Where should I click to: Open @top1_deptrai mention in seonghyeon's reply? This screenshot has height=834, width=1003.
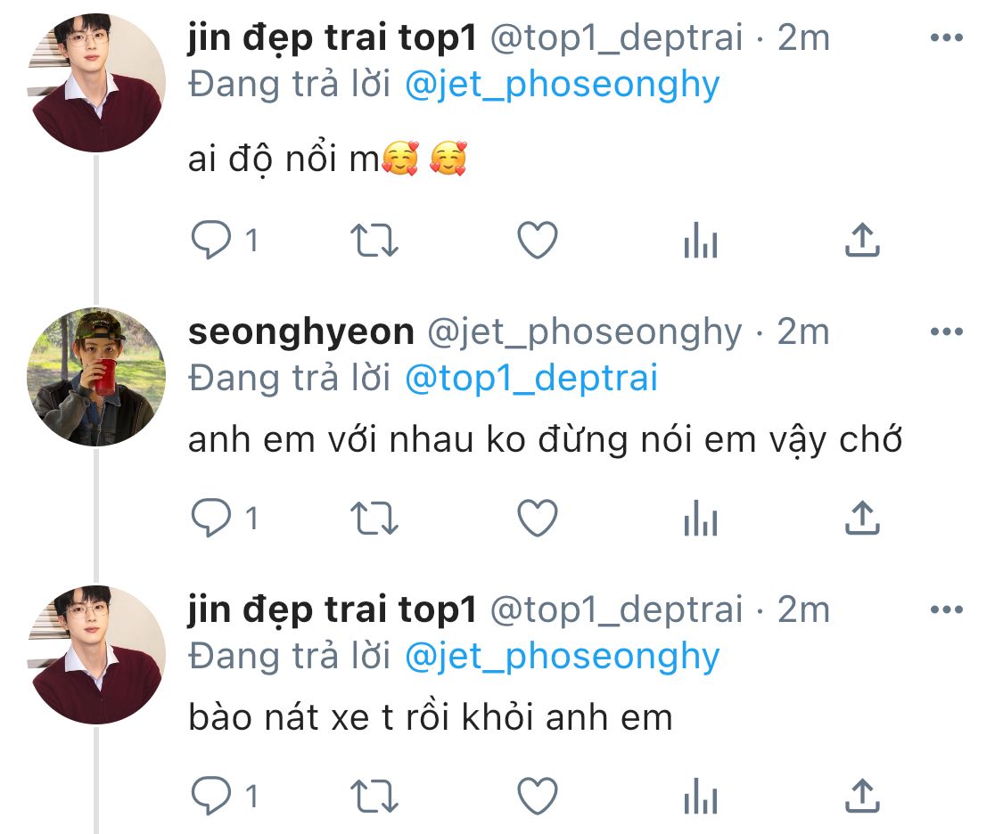(530, 379)
